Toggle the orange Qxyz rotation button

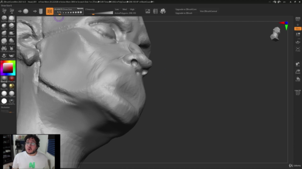(x=298, y=29)
